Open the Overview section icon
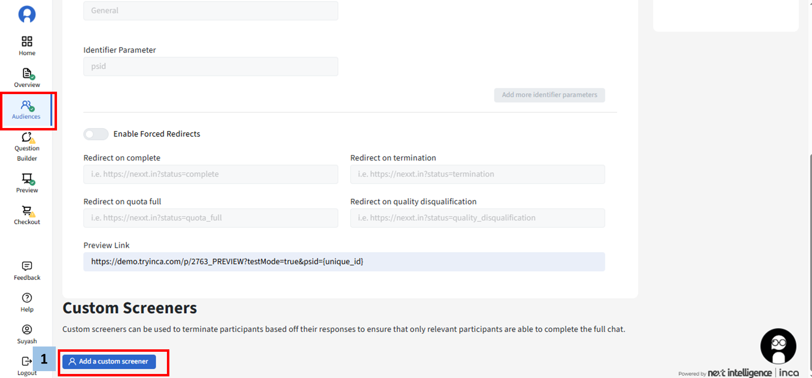Screen dimensions: 812x378 pos(27,74)
